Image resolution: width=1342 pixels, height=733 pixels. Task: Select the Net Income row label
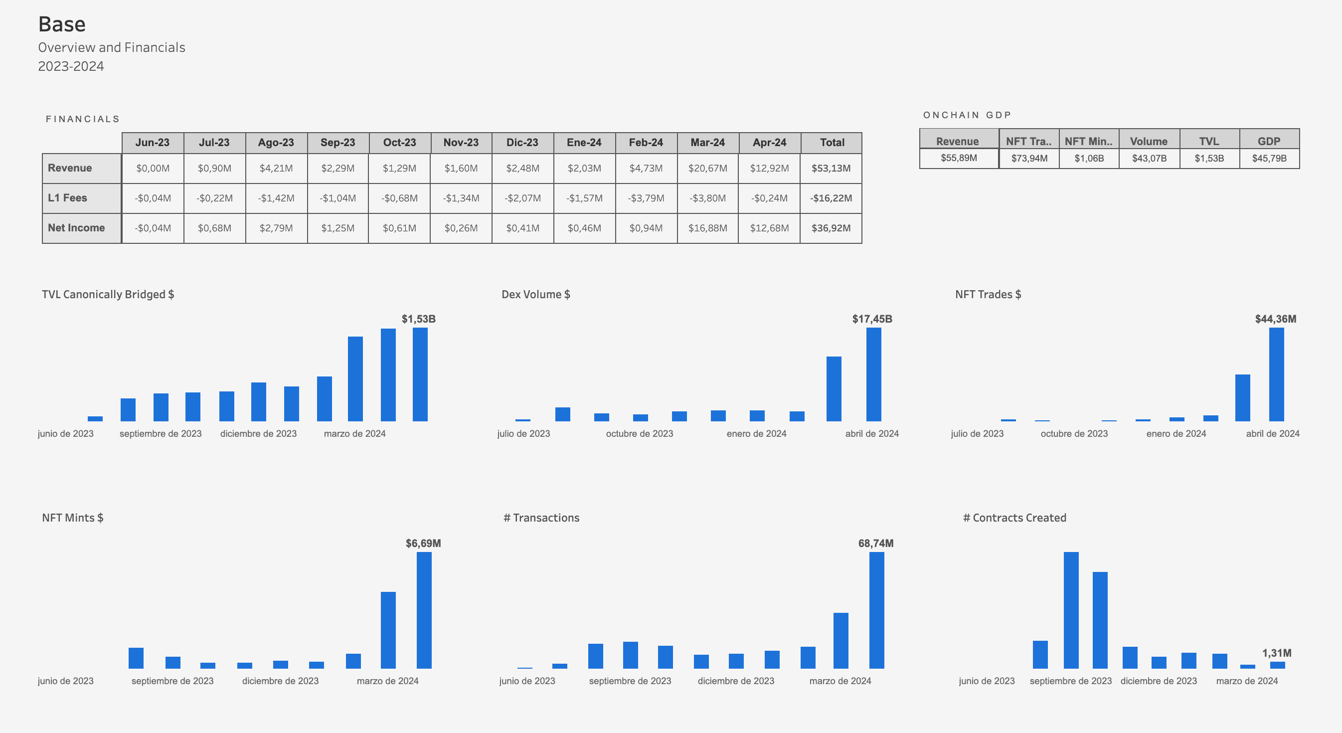pos(82,228)
